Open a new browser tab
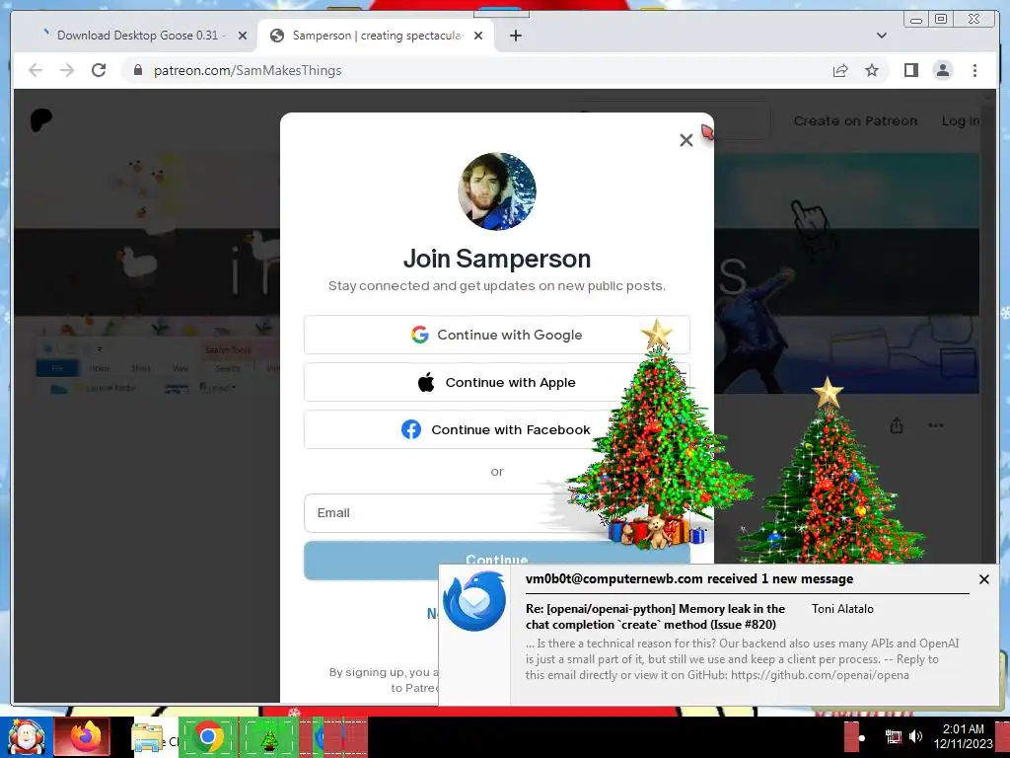 (x=515, y=36)
